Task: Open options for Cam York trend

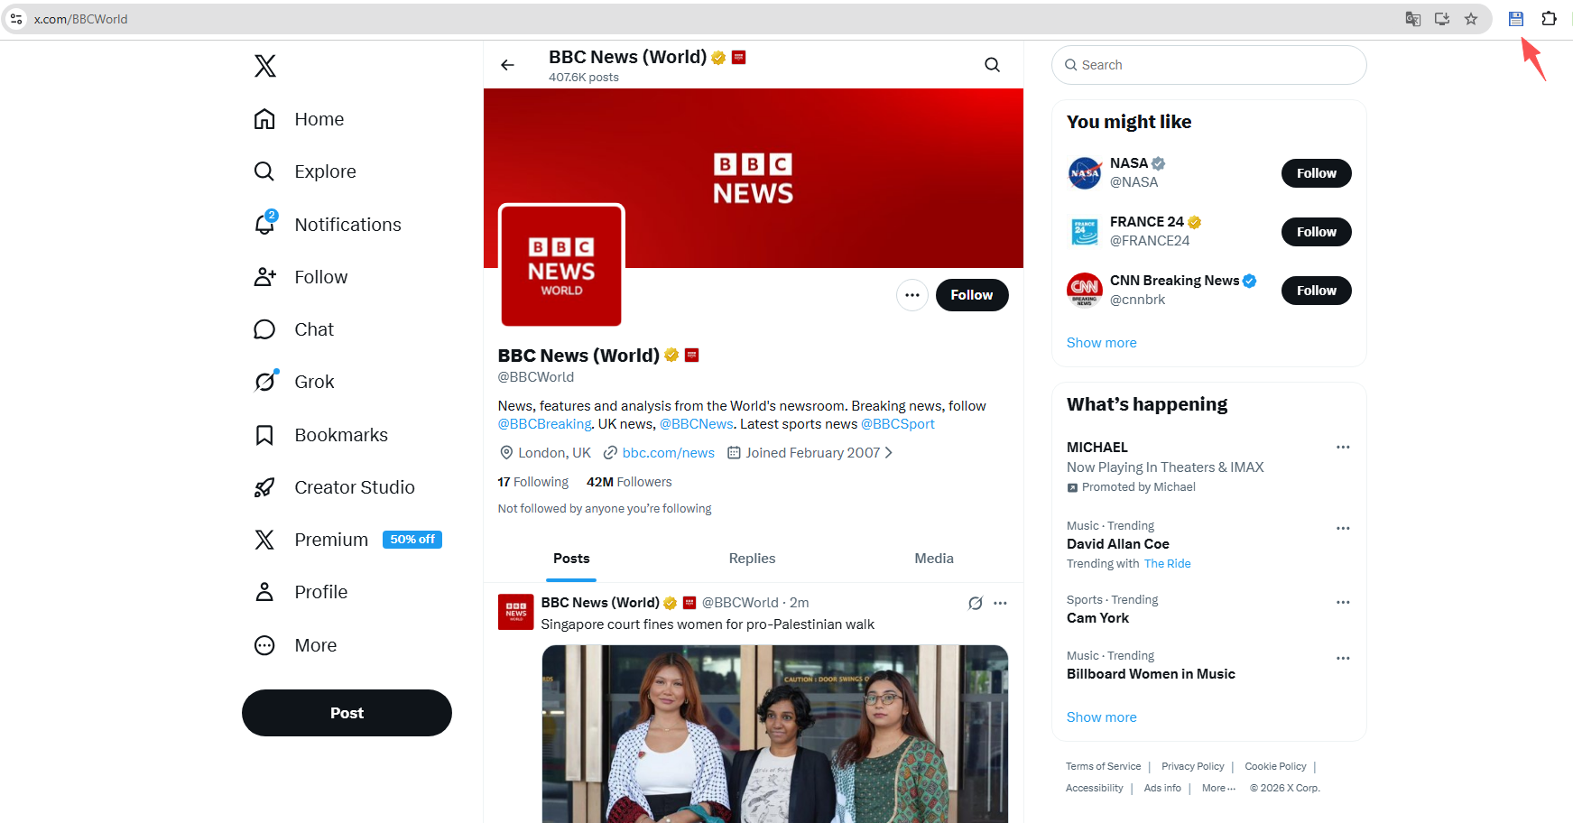Action: [x=1343, y=602]
